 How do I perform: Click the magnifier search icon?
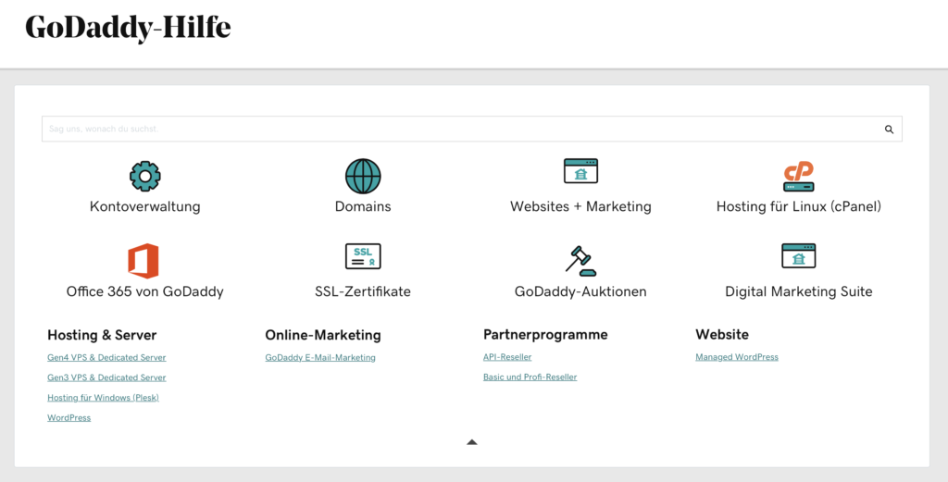[x=889, y=130]
